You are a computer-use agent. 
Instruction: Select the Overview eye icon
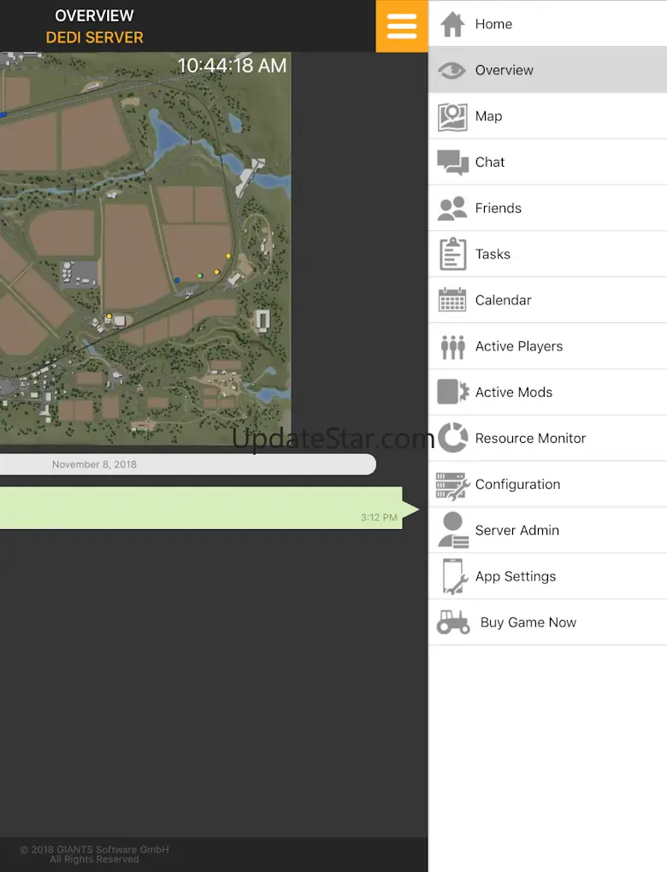point(452,70)
